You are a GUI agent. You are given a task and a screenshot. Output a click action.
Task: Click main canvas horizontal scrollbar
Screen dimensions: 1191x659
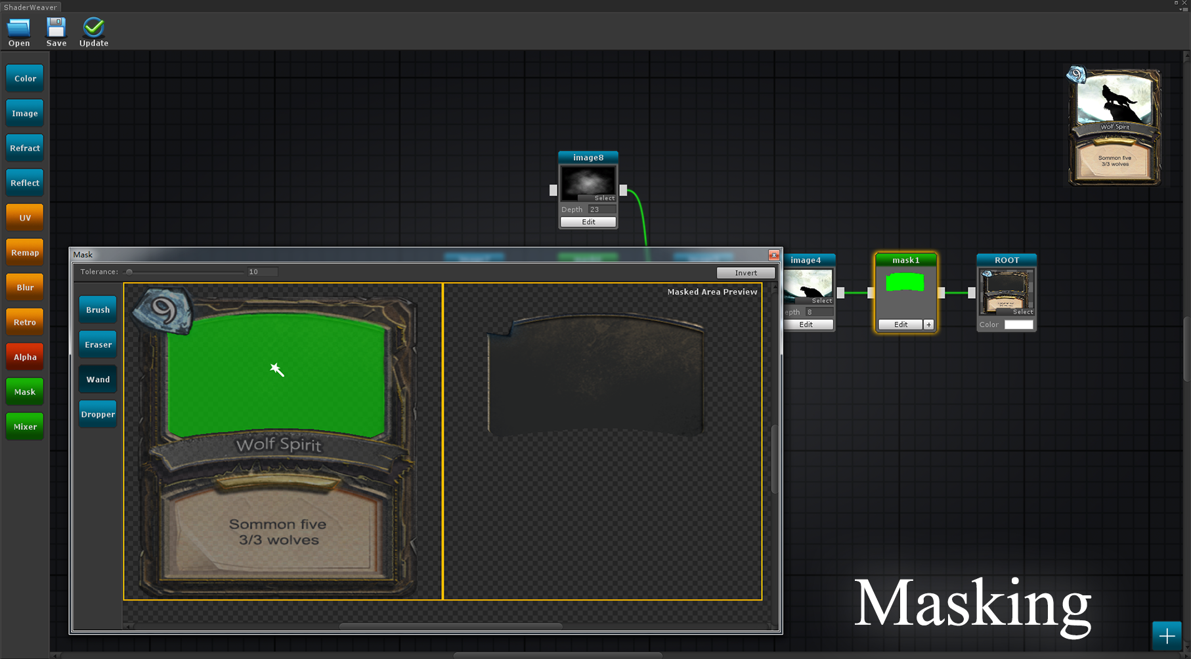point(557,655)
